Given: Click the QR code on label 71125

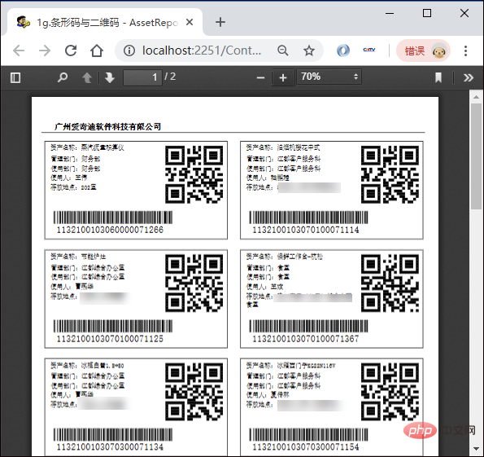Looking at the screenshot, I should (194, 283).
